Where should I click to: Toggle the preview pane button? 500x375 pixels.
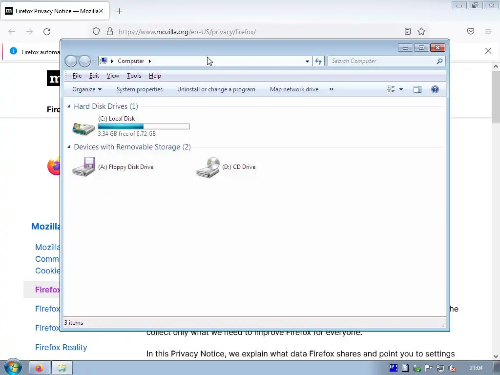click(417, 90)
